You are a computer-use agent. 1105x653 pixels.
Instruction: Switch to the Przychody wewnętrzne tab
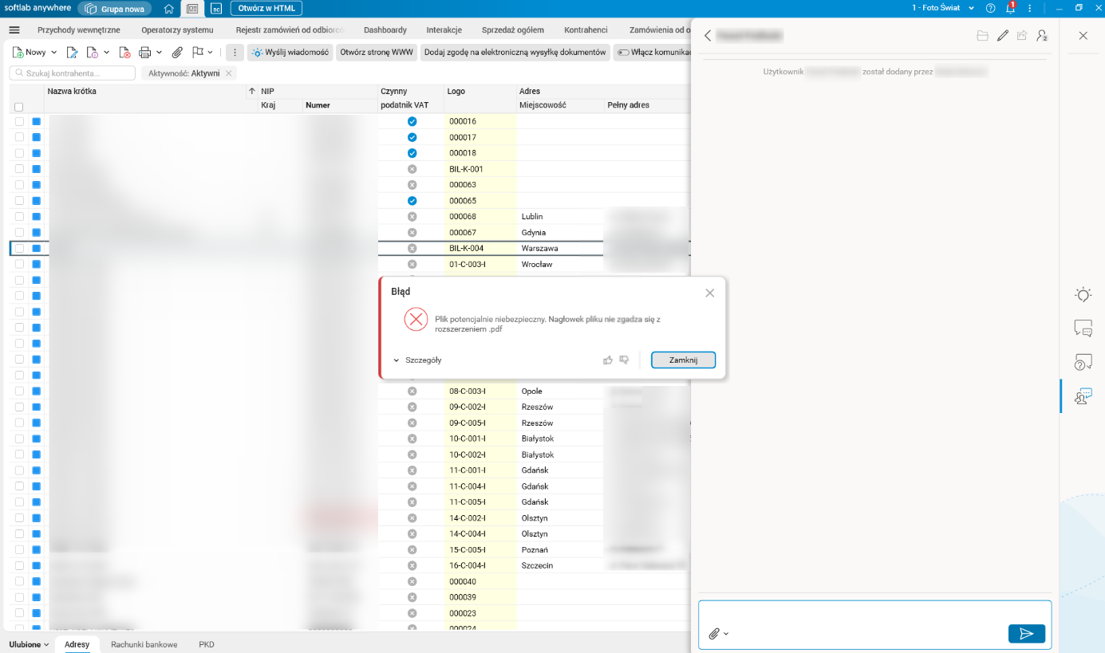pyautogui.click(x=79, y=30)
